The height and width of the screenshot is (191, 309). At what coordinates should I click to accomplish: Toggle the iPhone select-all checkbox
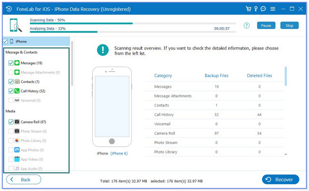coord(5,41)
